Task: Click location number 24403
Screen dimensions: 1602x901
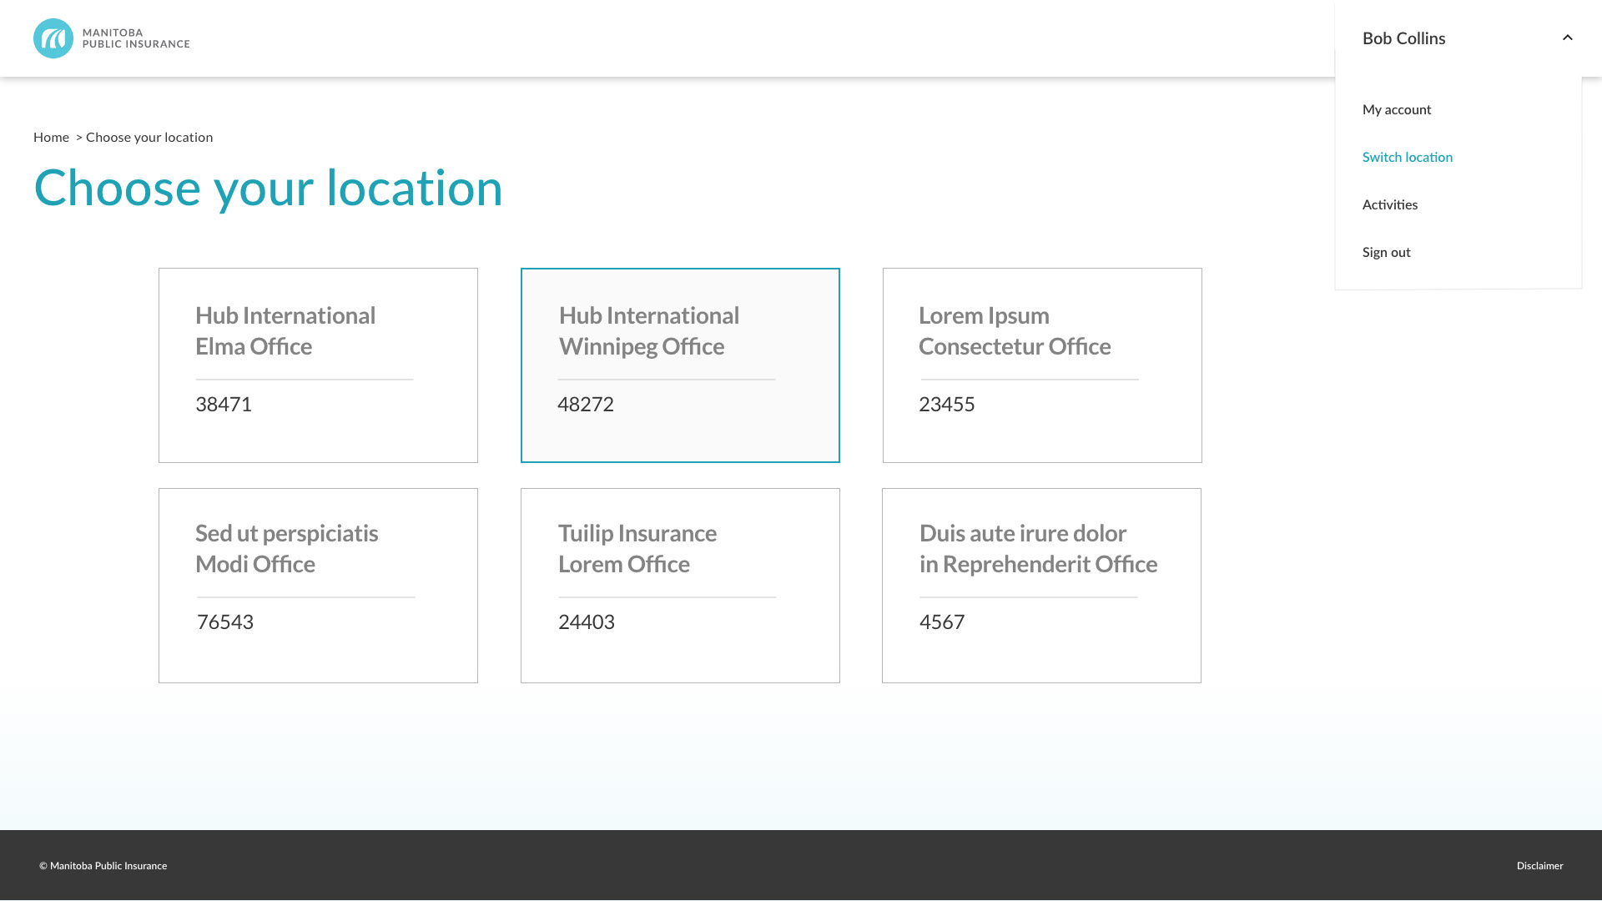Action: click(587, 622)
